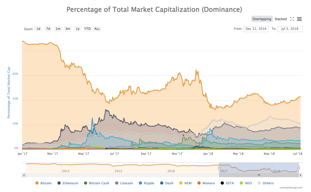Select Overlapping chart view
The height and width of the screenshot is (192, 311).
(x=262, y=19)
